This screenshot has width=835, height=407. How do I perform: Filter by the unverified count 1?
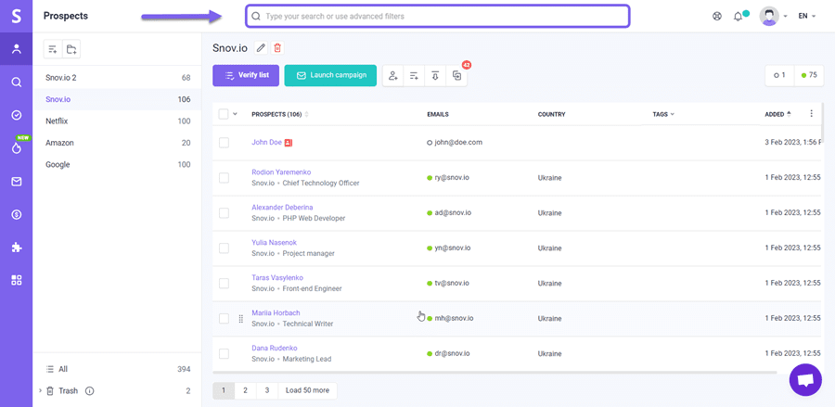(x=779, y=75)
